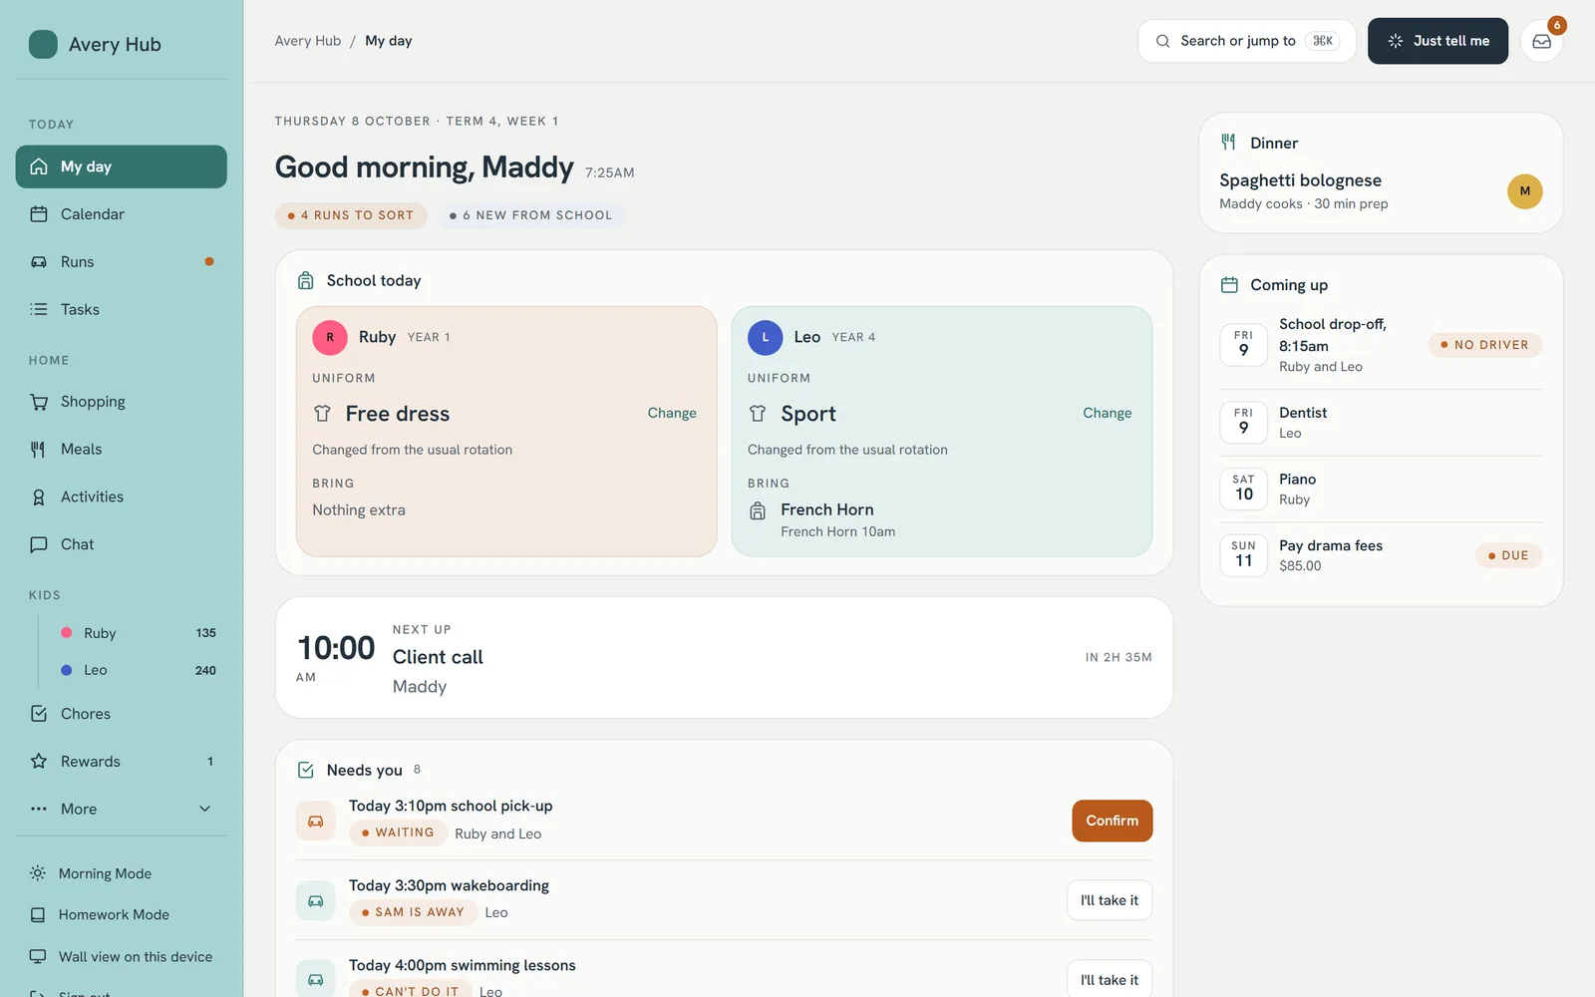Switch to Morning Mode

(122, 873)
